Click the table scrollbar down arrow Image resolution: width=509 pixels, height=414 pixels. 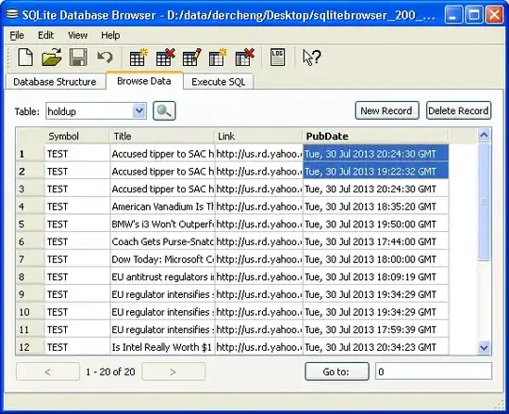484,348
